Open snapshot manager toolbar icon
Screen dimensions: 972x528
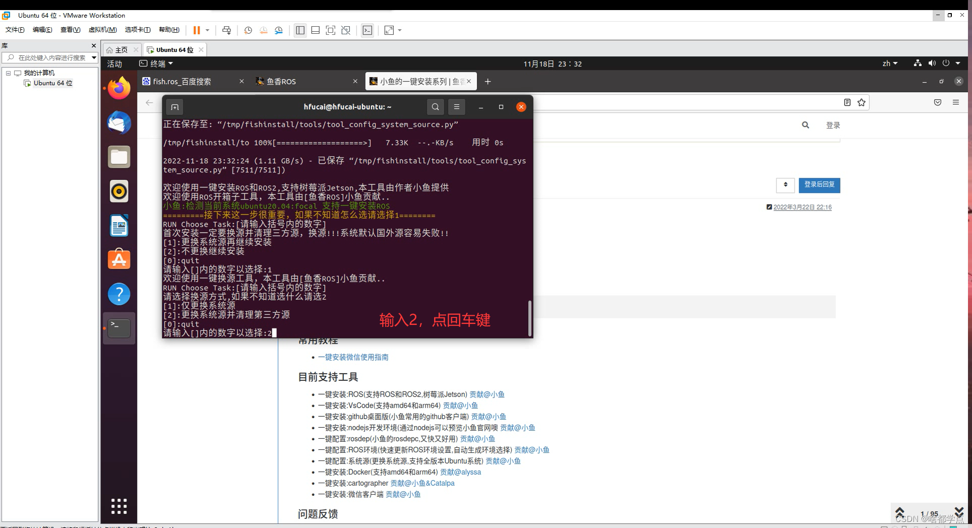(x=279, y=30)
